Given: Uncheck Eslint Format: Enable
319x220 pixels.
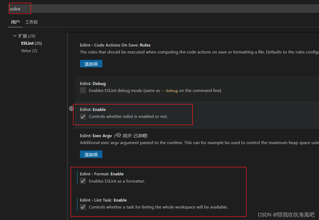Looking at the screenshot, I should point(83,181).
